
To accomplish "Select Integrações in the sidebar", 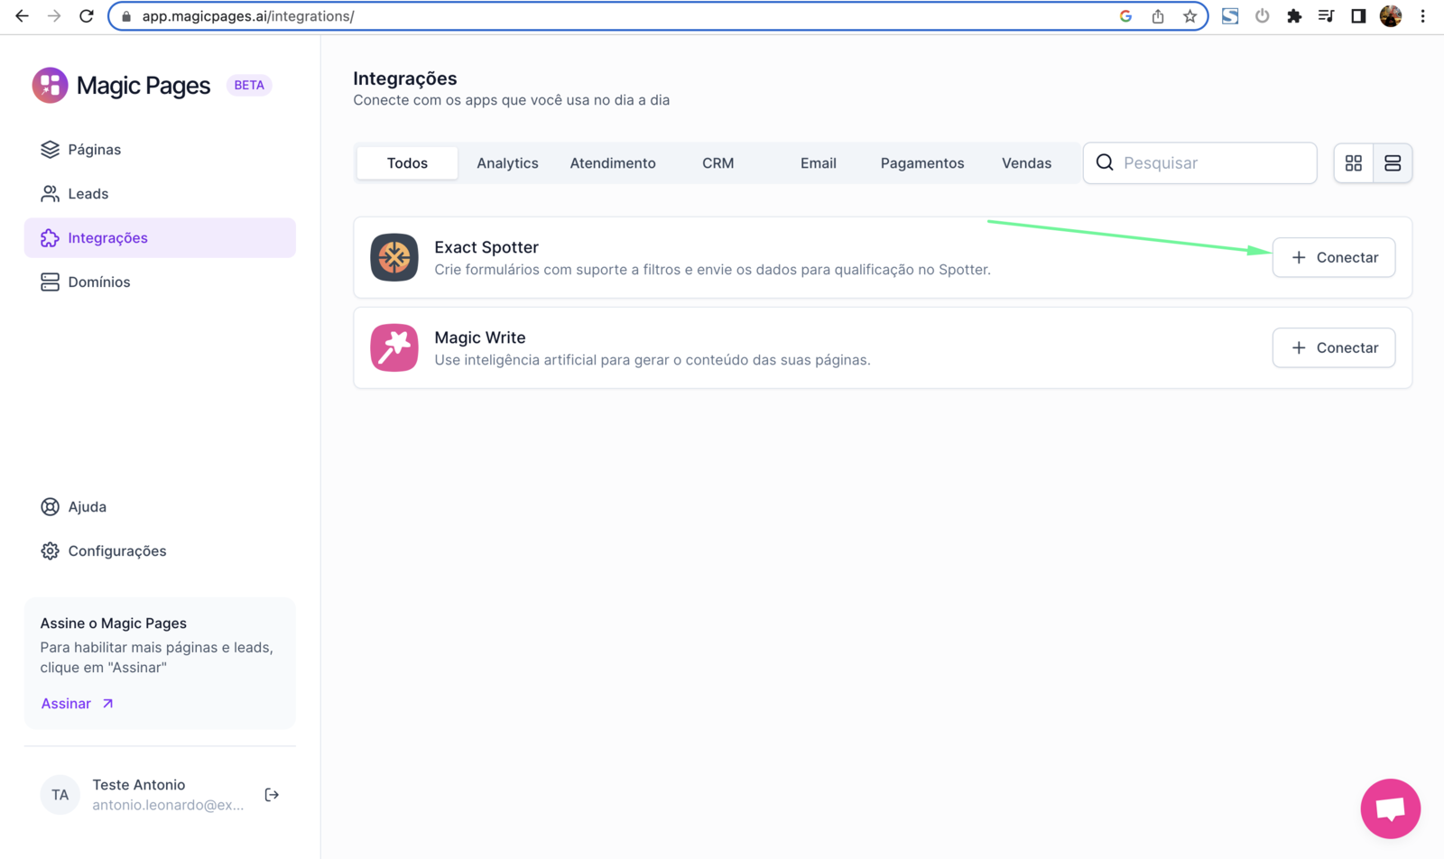I will [x=160, y=238].
